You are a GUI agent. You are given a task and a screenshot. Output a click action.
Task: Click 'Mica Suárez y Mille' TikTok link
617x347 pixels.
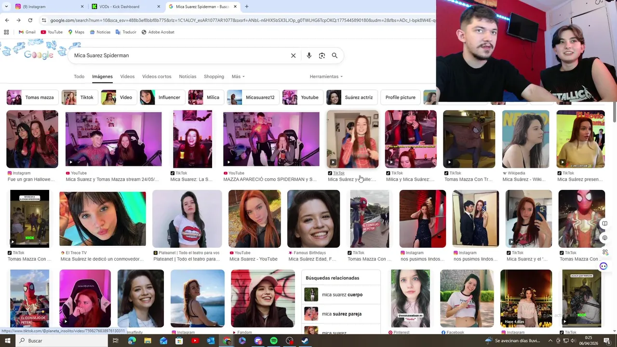[x=352, y=179]
